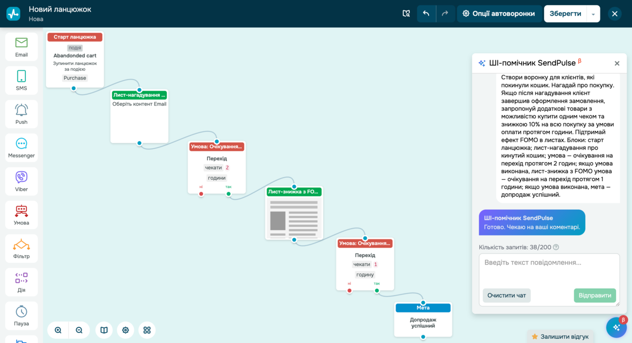Click the red 'ні' connector of 2-hour condition
Viewport: 632px width, 343px height.
201,194
